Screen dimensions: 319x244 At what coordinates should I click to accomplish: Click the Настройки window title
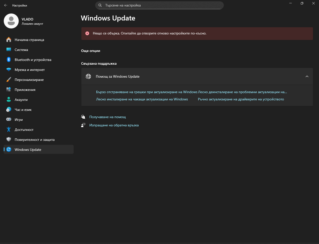tap(19, 5)
